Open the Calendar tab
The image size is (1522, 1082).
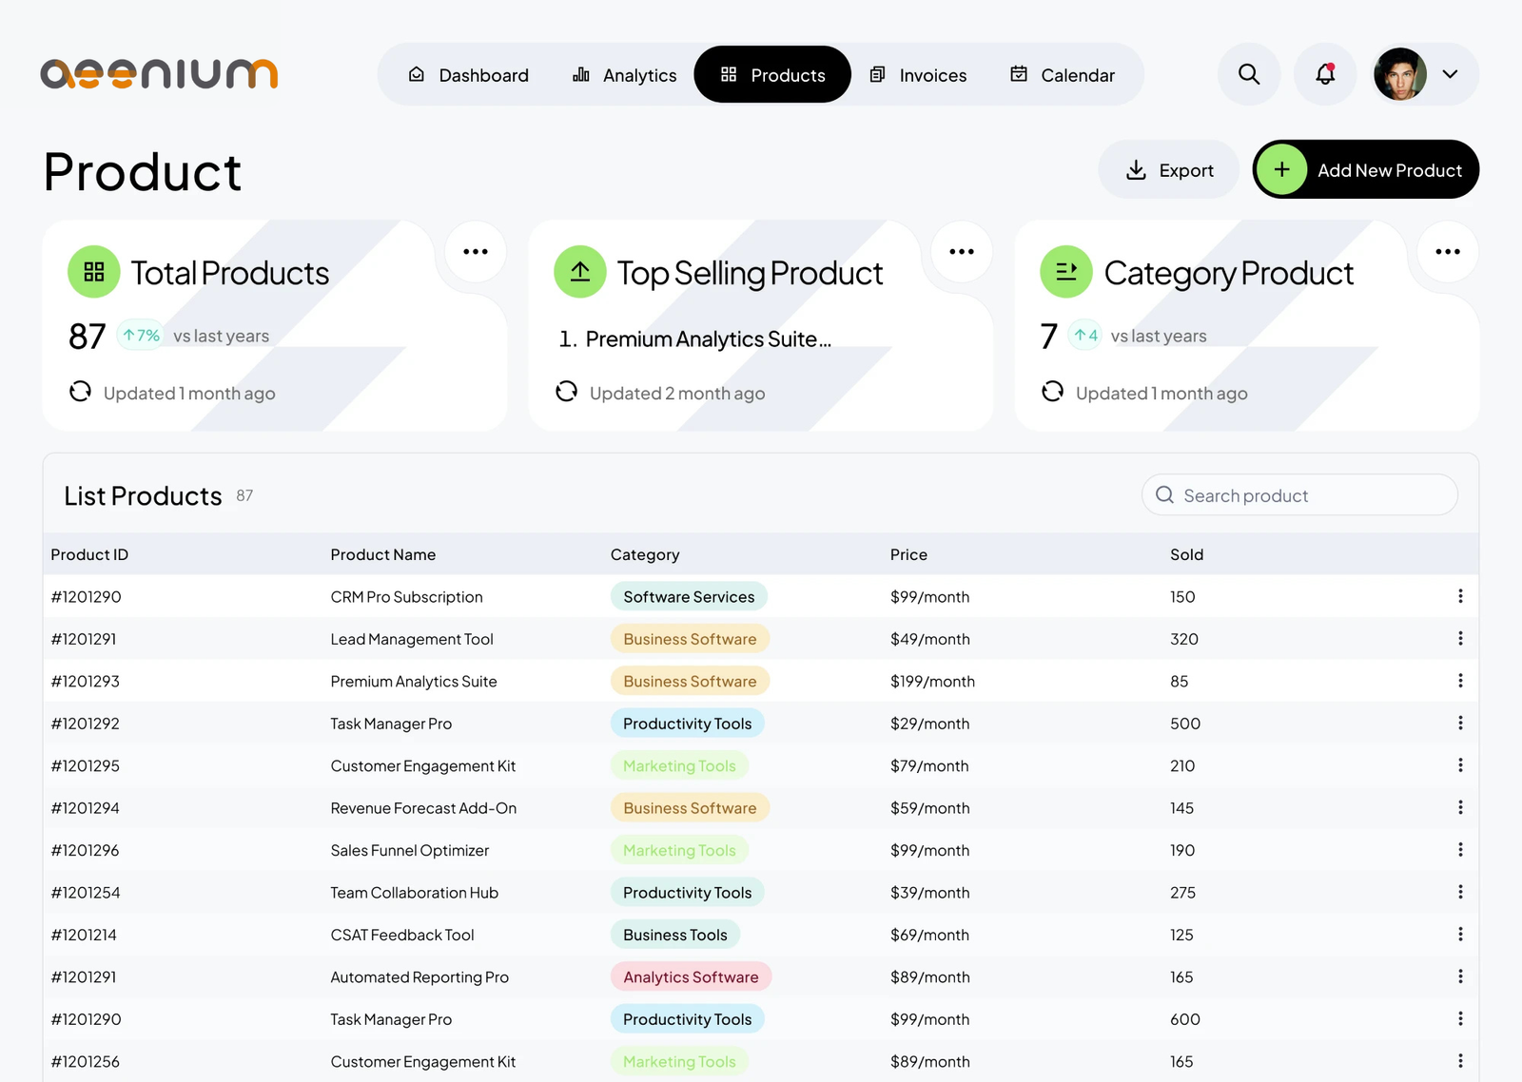click(1063, 75)
